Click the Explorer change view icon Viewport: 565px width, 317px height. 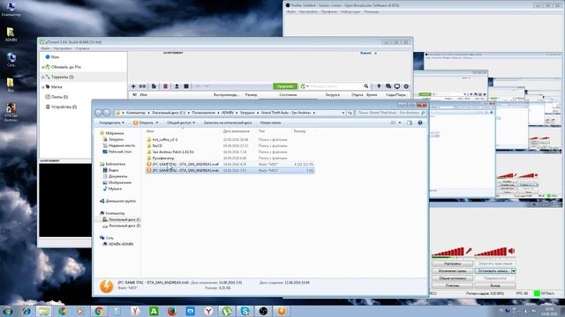pyautogui.click(x=394, y=123)
